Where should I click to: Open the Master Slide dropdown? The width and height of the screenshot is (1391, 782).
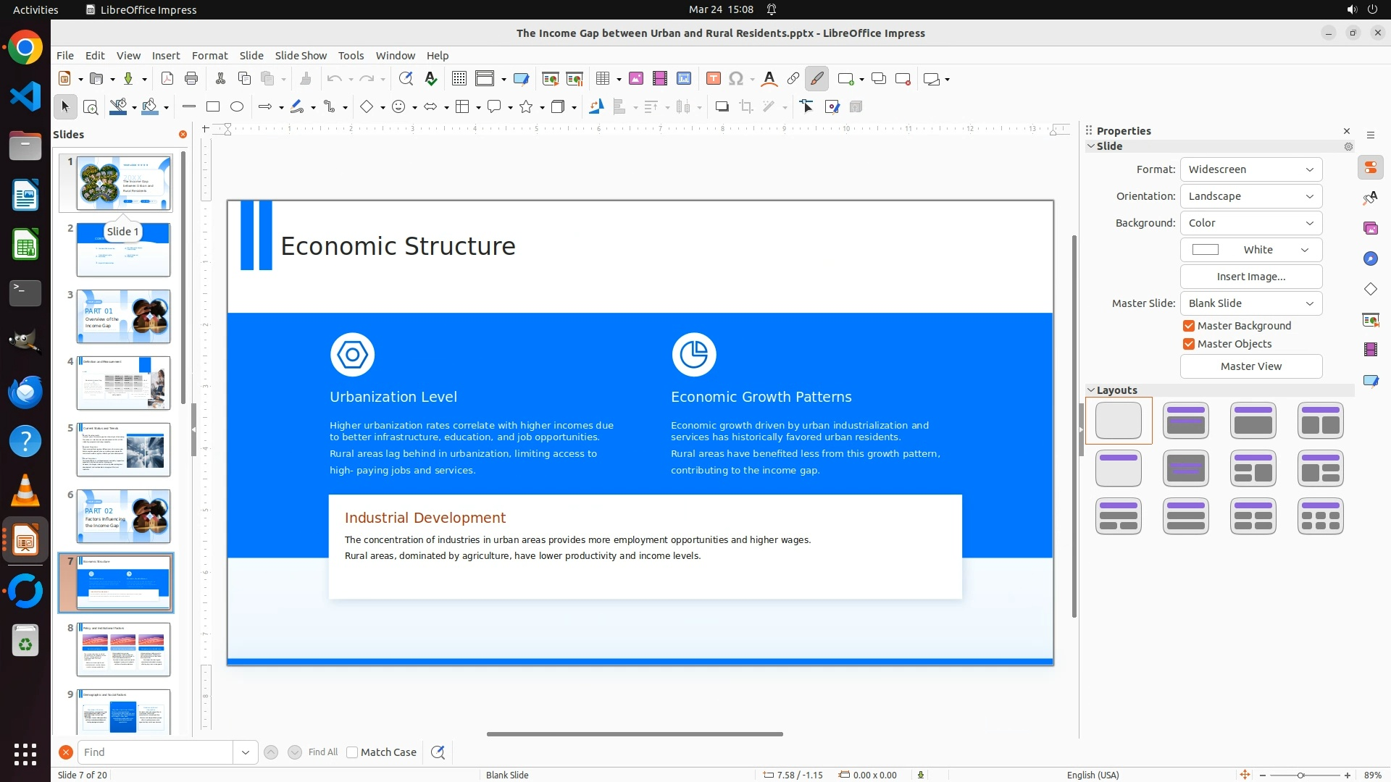pyautogui.click(x=1250, y=303)
